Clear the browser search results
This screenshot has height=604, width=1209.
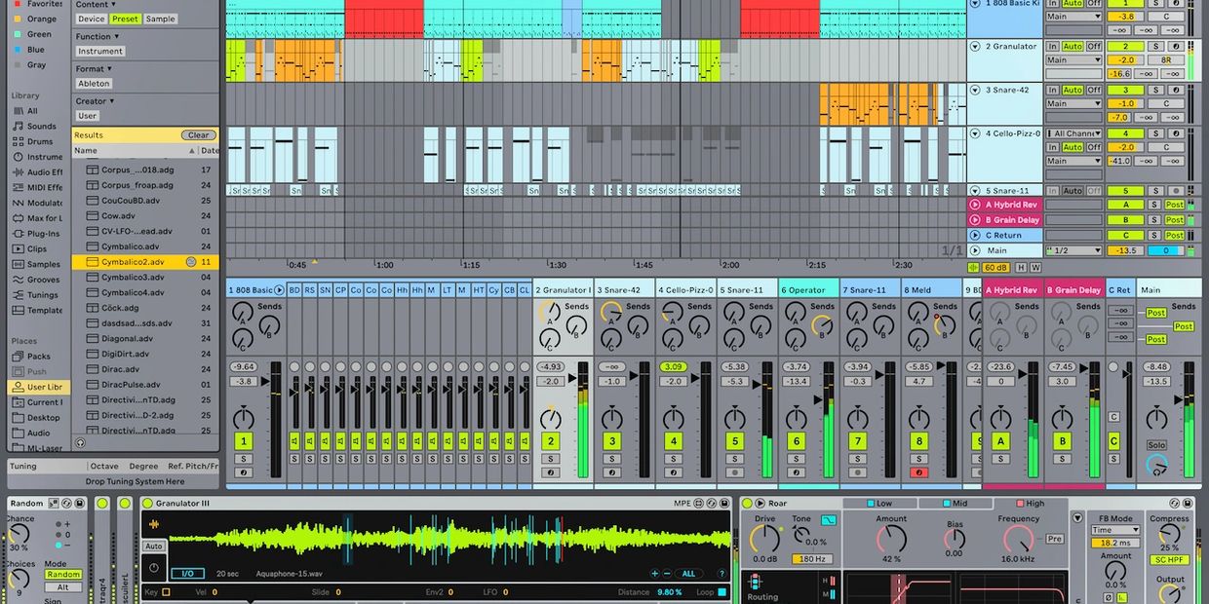coord(198,135)
